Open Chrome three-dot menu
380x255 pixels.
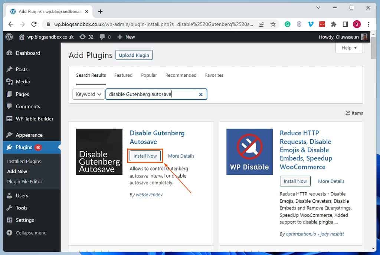[368, 24]
